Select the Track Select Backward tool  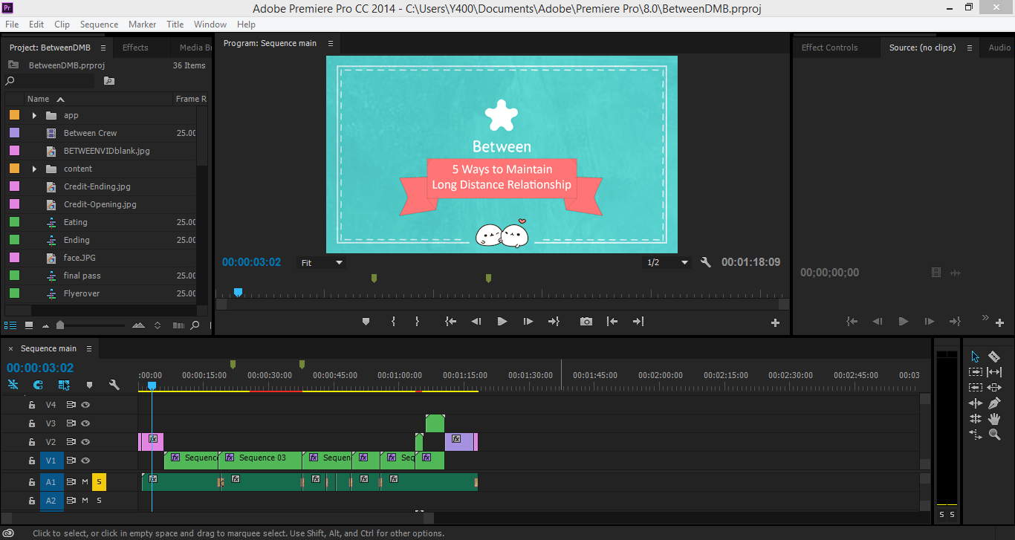(x=975, y=388)
